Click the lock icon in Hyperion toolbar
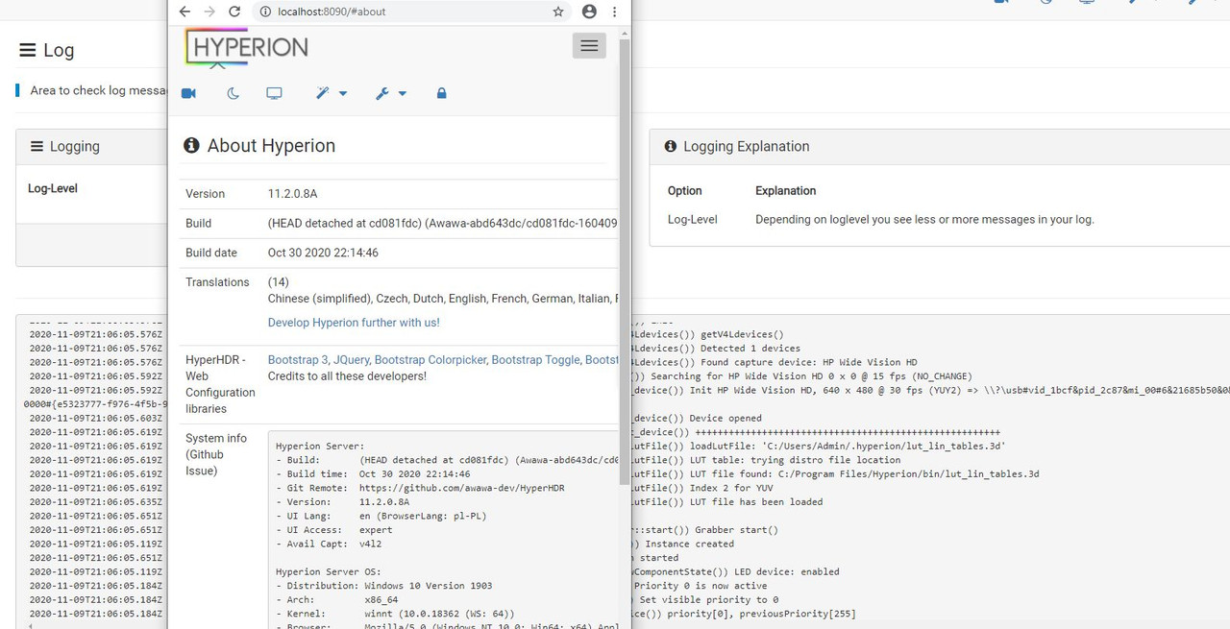The image size is (1230, 629). [441, 93]
